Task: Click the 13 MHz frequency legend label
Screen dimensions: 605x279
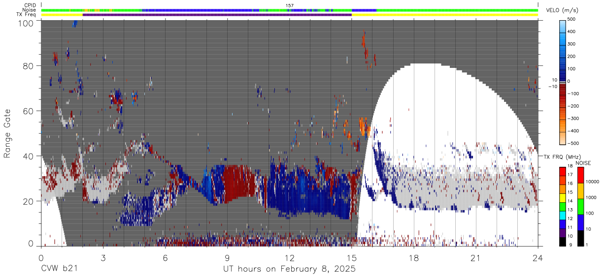Action: point(571,209)
